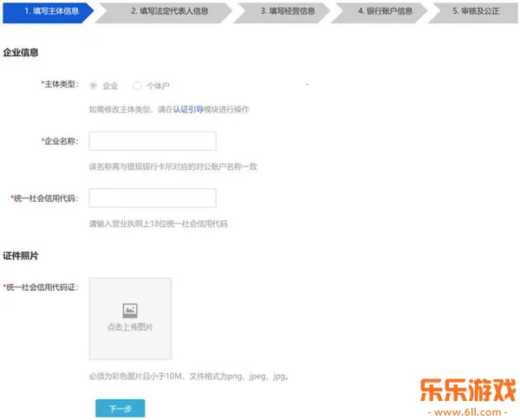This screenshot has width=520, height=420.
Task: Click the 统一社会信用代码证 field label
Action: (x=42, y=287)
